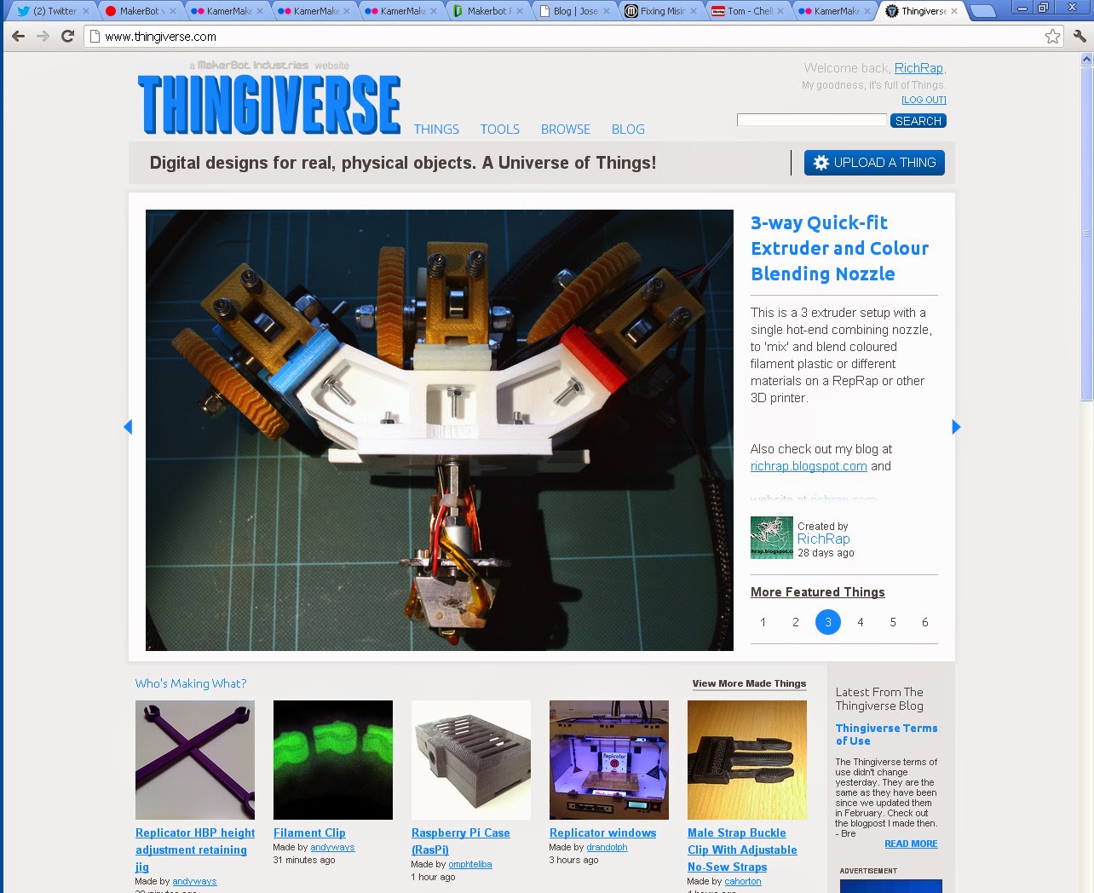Open the Filament Clip thumbnail
The width and height of the screenshot is (1094, 893).
point(333,760)
